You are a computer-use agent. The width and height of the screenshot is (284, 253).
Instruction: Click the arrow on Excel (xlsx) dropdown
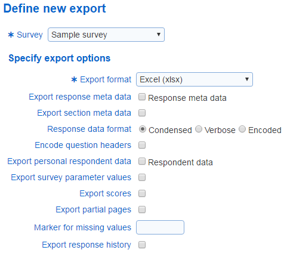coord(247,79)
